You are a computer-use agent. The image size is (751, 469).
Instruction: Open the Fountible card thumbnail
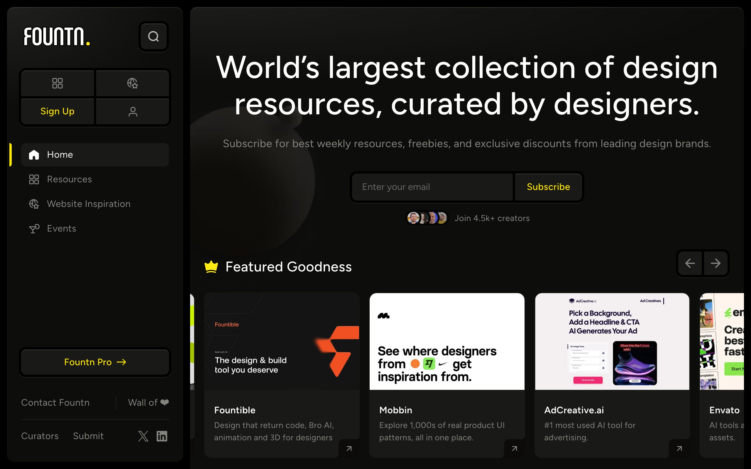pyautogui.click(x=282, y=341)
